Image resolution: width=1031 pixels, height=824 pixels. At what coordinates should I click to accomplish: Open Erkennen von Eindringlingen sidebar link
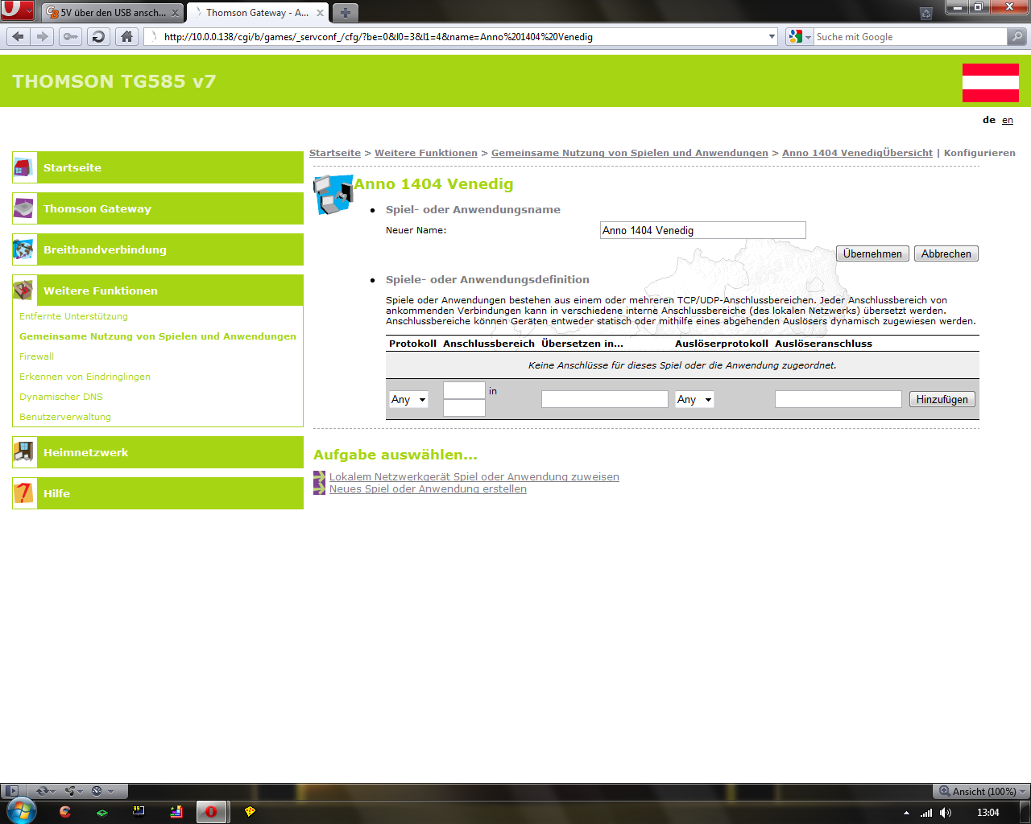point(85,377)
